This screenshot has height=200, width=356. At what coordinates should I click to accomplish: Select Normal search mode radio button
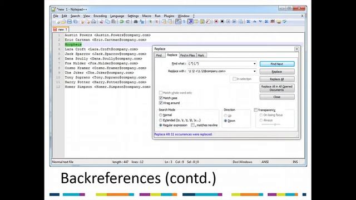[161, 115]
